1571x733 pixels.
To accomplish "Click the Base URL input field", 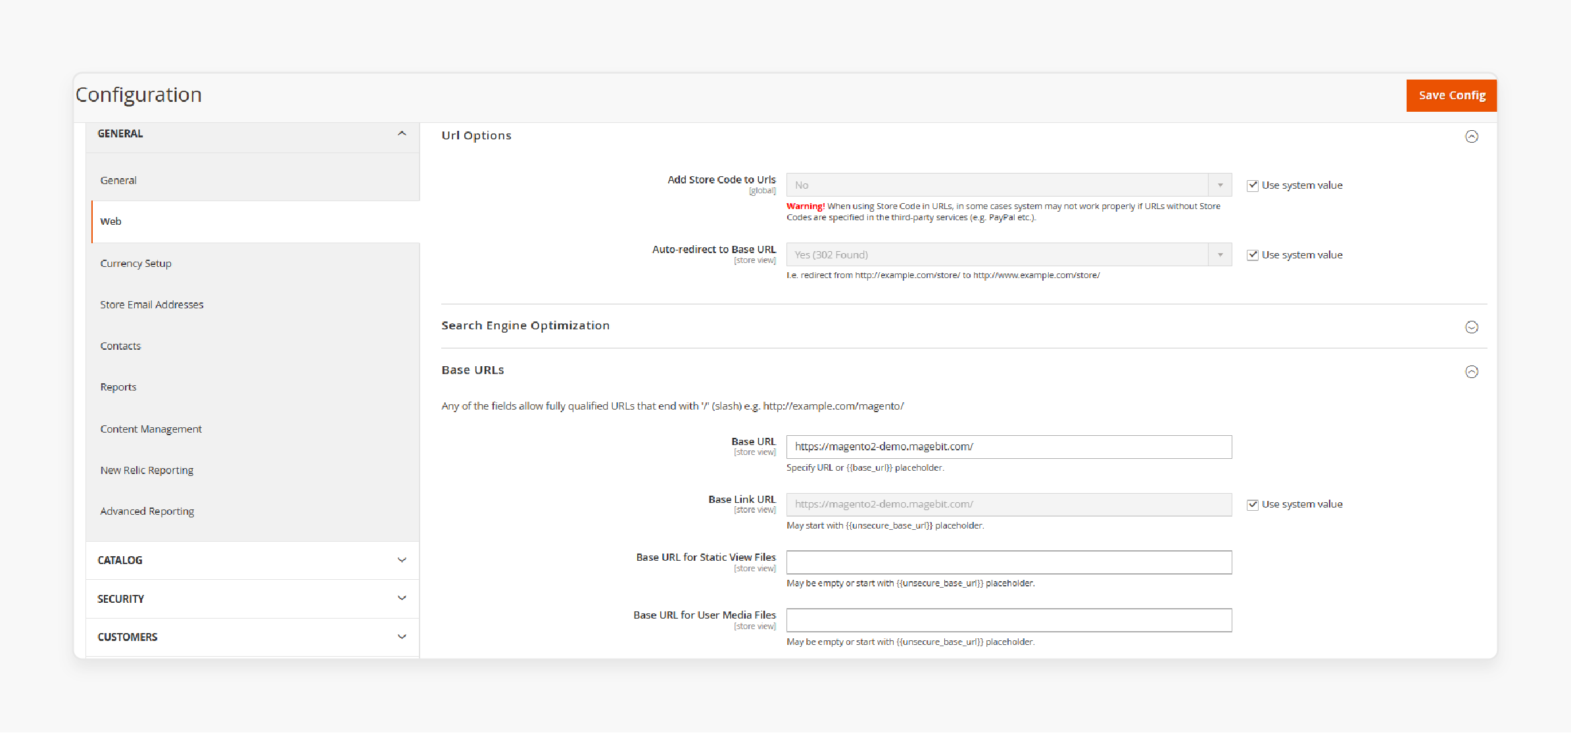I will tap(1009, 447).
